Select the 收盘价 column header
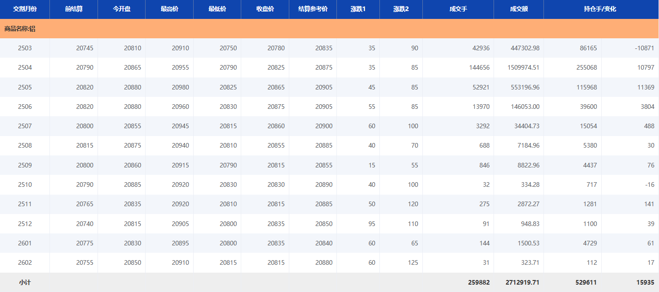The image size is (659, 292). pyautogui.click(x=265, y=9)
